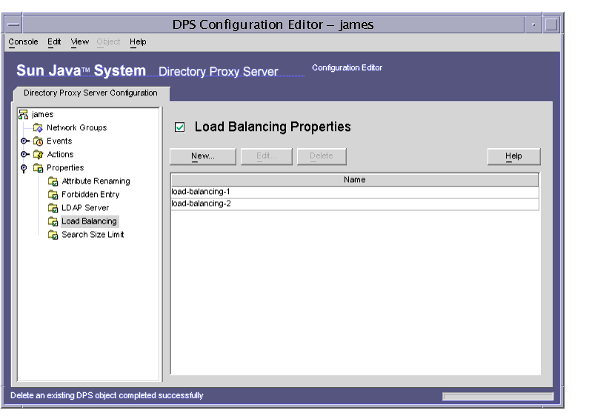Open the grayed Object menu
The height and width of the screenshot is (416, 609).
(108, 42)
